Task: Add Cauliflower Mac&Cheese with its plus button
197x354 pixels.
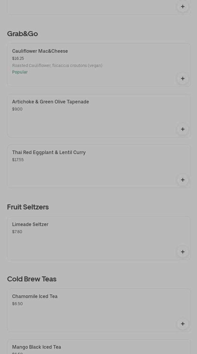Action: coord(182,79)
